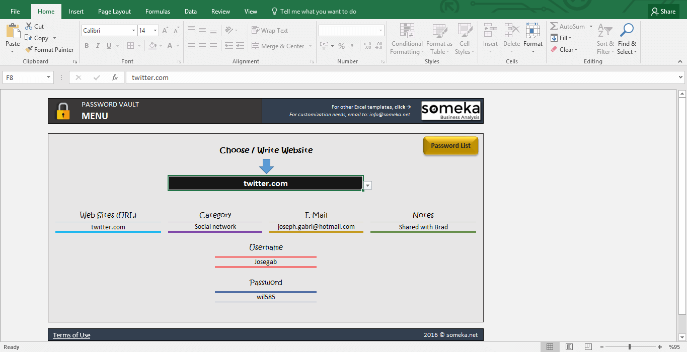Viewport: 687px width, 352px height.
Task: Click the Someka logo
Action: tap(450, 111)
